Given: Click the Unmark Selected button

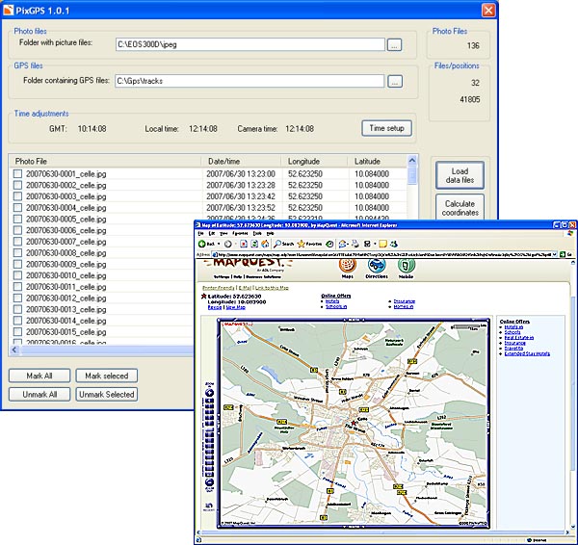Looking at the screenshot, I should click(107, 394).
